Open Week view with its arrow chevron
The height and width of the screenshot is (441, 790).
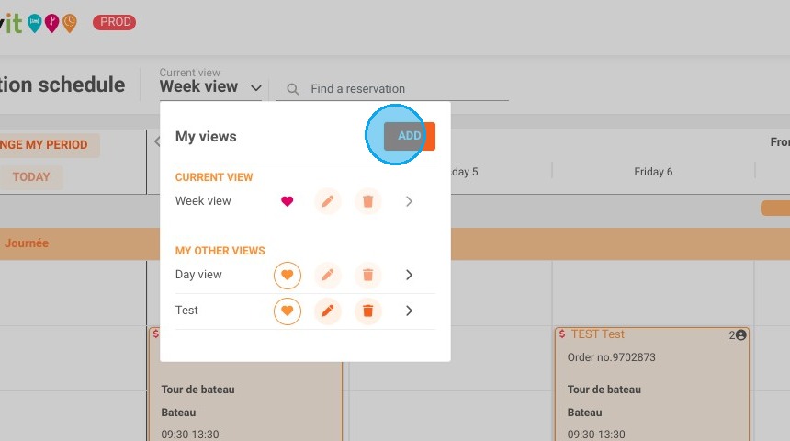pyautogui.click(x=409, y=201)
